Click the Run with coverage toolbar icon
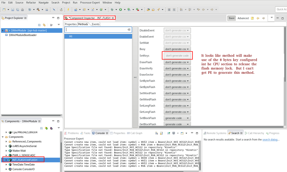The image size is (287, 172). tap(129, 9)
